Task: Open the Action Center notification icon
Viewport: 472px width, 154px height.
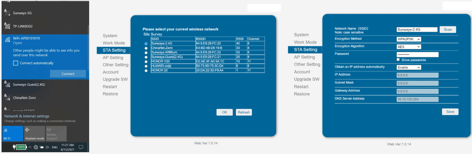Action: [81, 147]
